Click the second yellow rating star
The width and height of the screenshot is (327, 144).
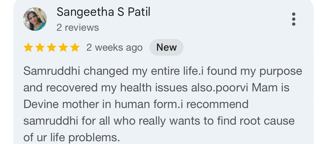tap(40, 48)
